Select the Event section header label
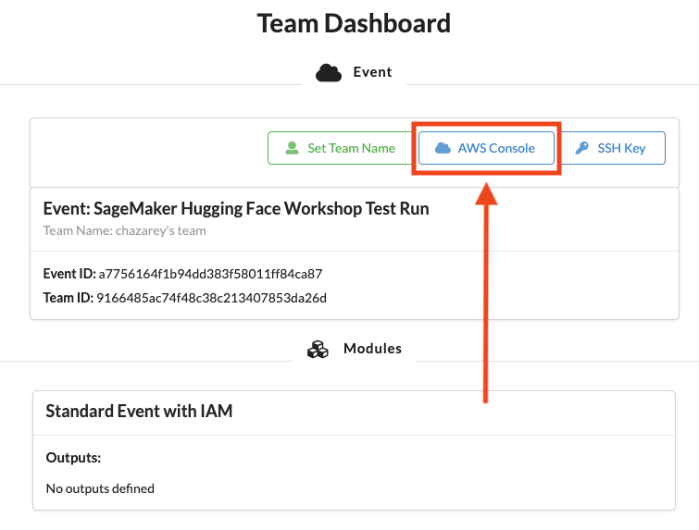 click(x=372, y=72)
